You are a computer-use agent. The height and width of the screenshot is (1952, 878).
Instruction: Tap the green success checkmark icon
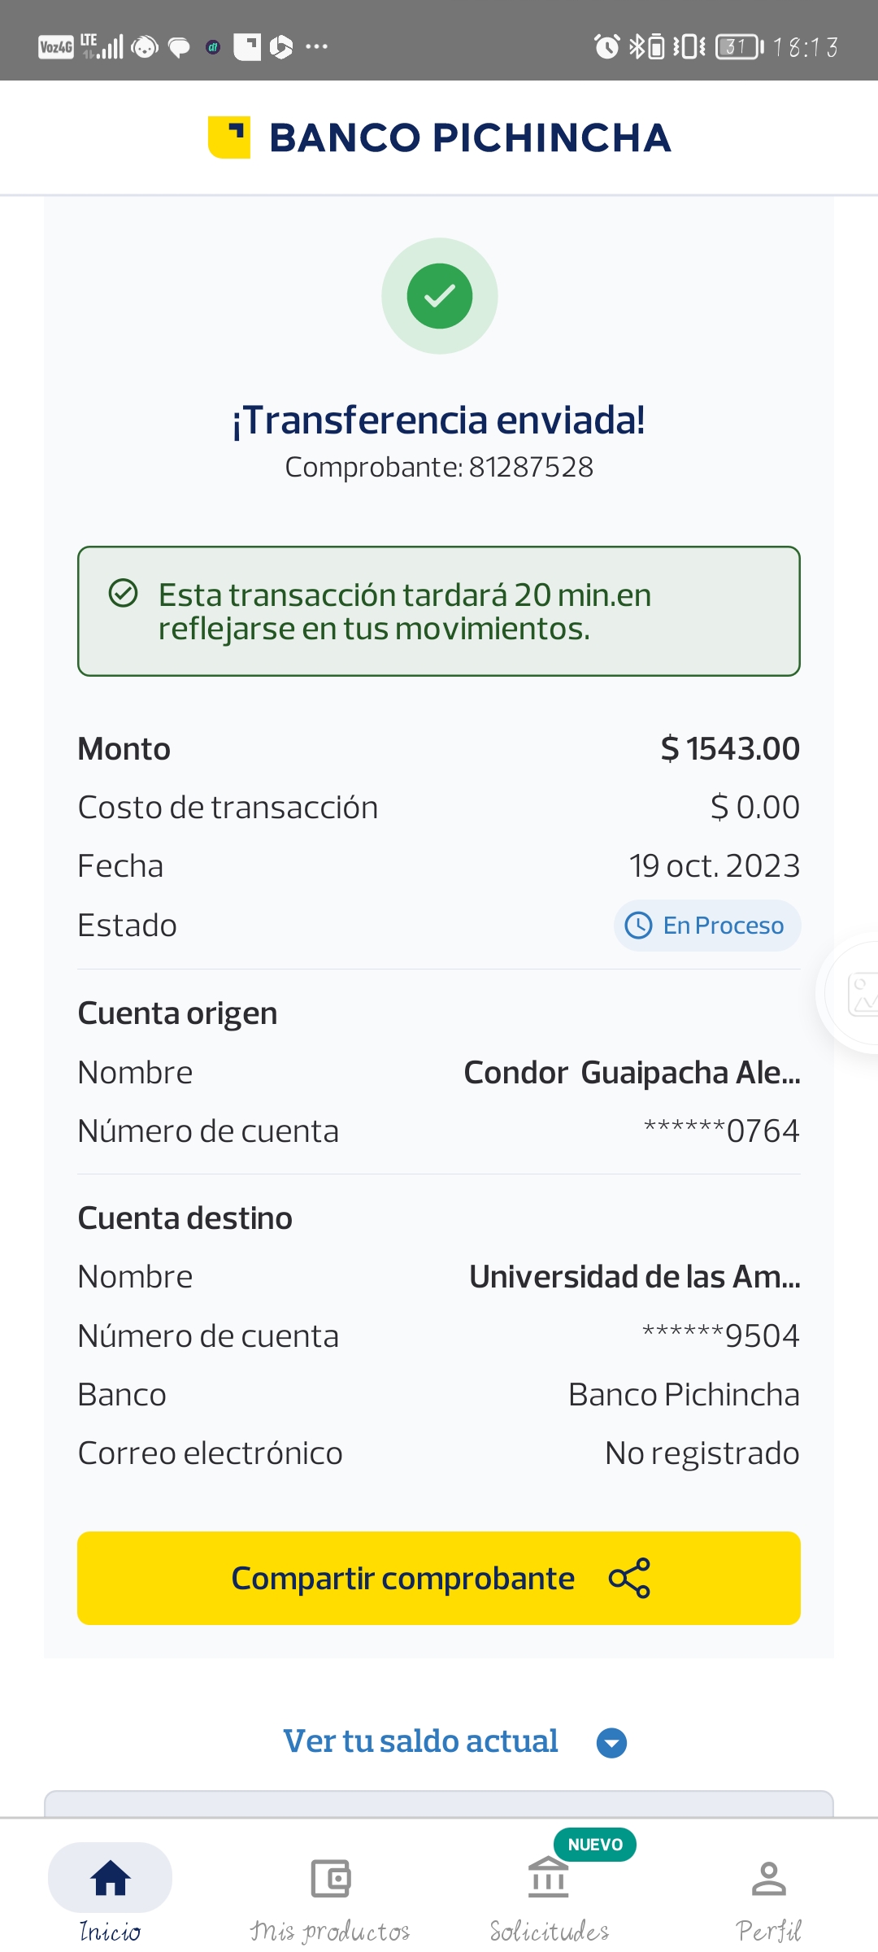tap(439, 296)
